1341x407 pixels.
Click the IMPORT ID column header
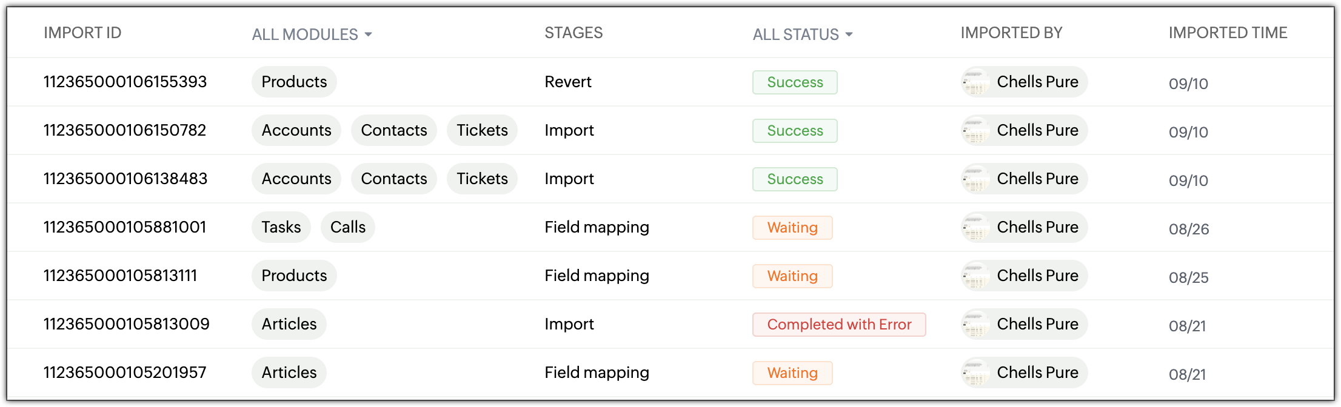click(82, 33)
